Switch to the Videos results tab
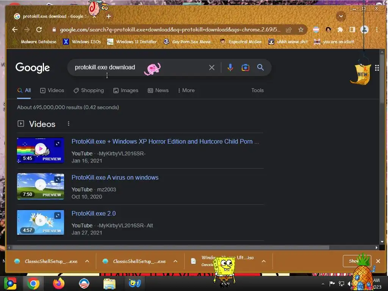 (x=52, y=90)
